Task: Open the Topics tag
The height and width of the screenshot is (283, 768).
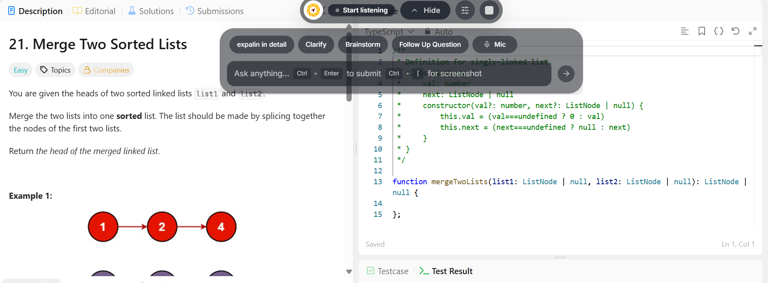Action: click(55, 70)
